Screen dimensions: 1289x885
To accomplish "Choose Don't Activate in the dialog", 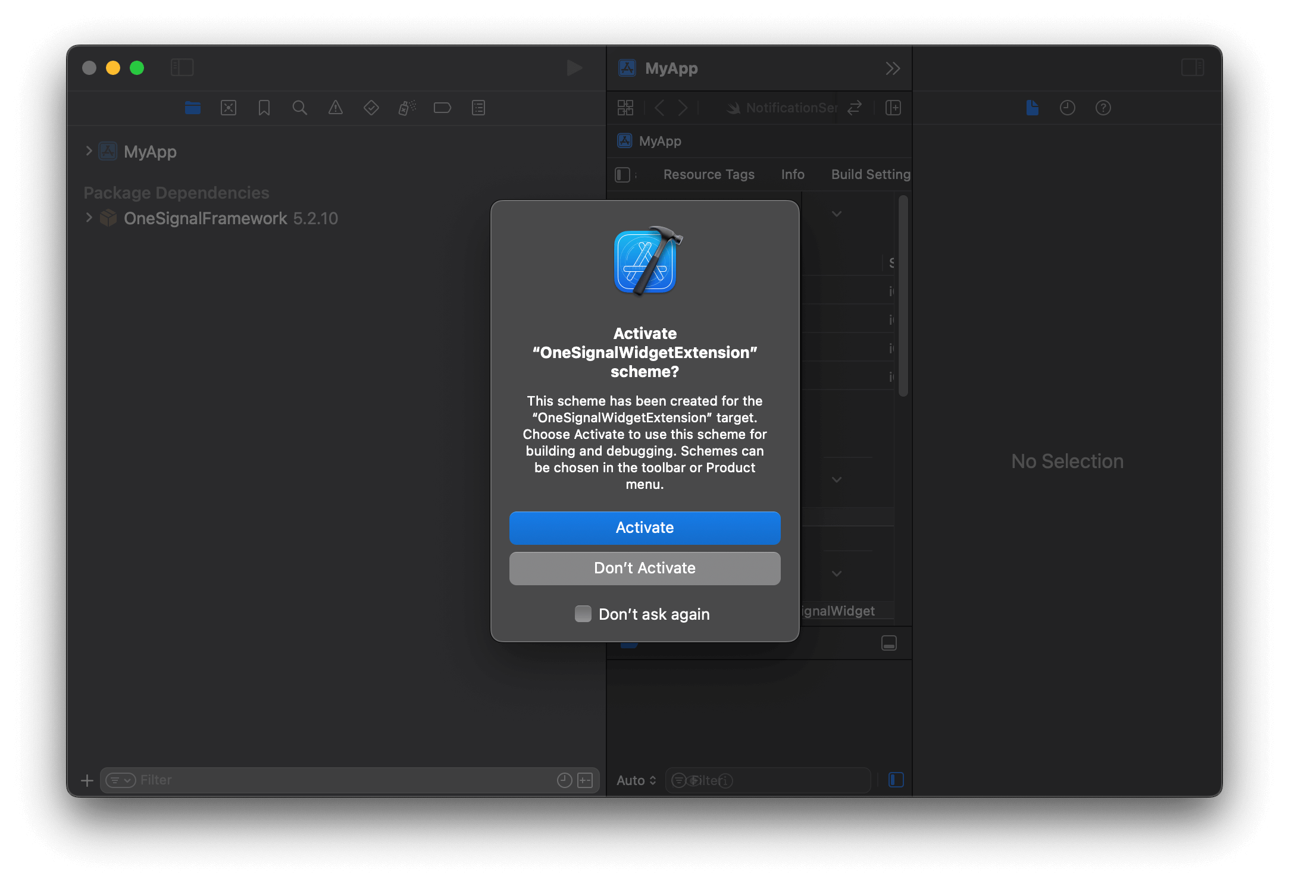I will click(x=644, y=568).
